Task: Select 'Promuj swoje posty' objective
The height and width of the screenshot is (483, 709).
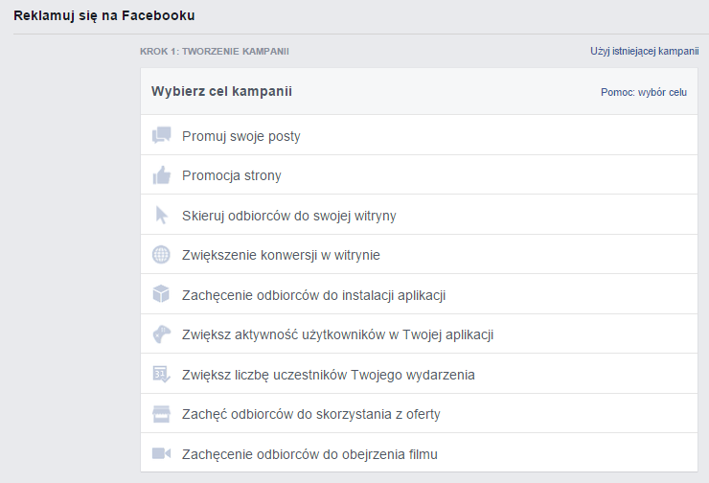Action: click(419, 135)
